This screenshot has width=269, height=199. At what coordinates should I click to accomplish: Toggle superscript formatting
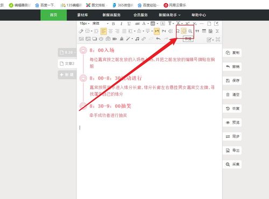pos(187,24)
